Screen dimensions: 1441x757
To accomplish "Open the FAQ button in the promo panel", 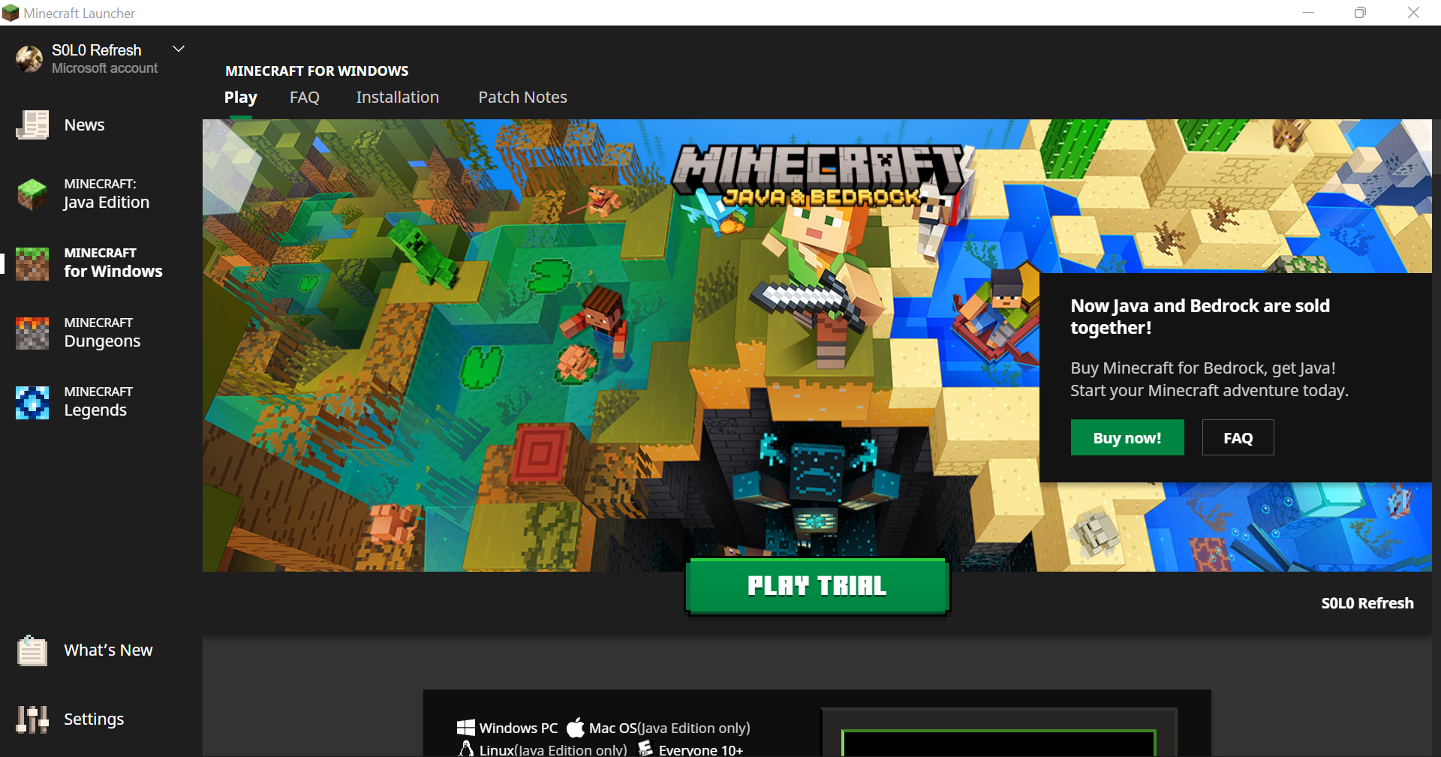I will pyautogui.click(x=1238, y=437).
